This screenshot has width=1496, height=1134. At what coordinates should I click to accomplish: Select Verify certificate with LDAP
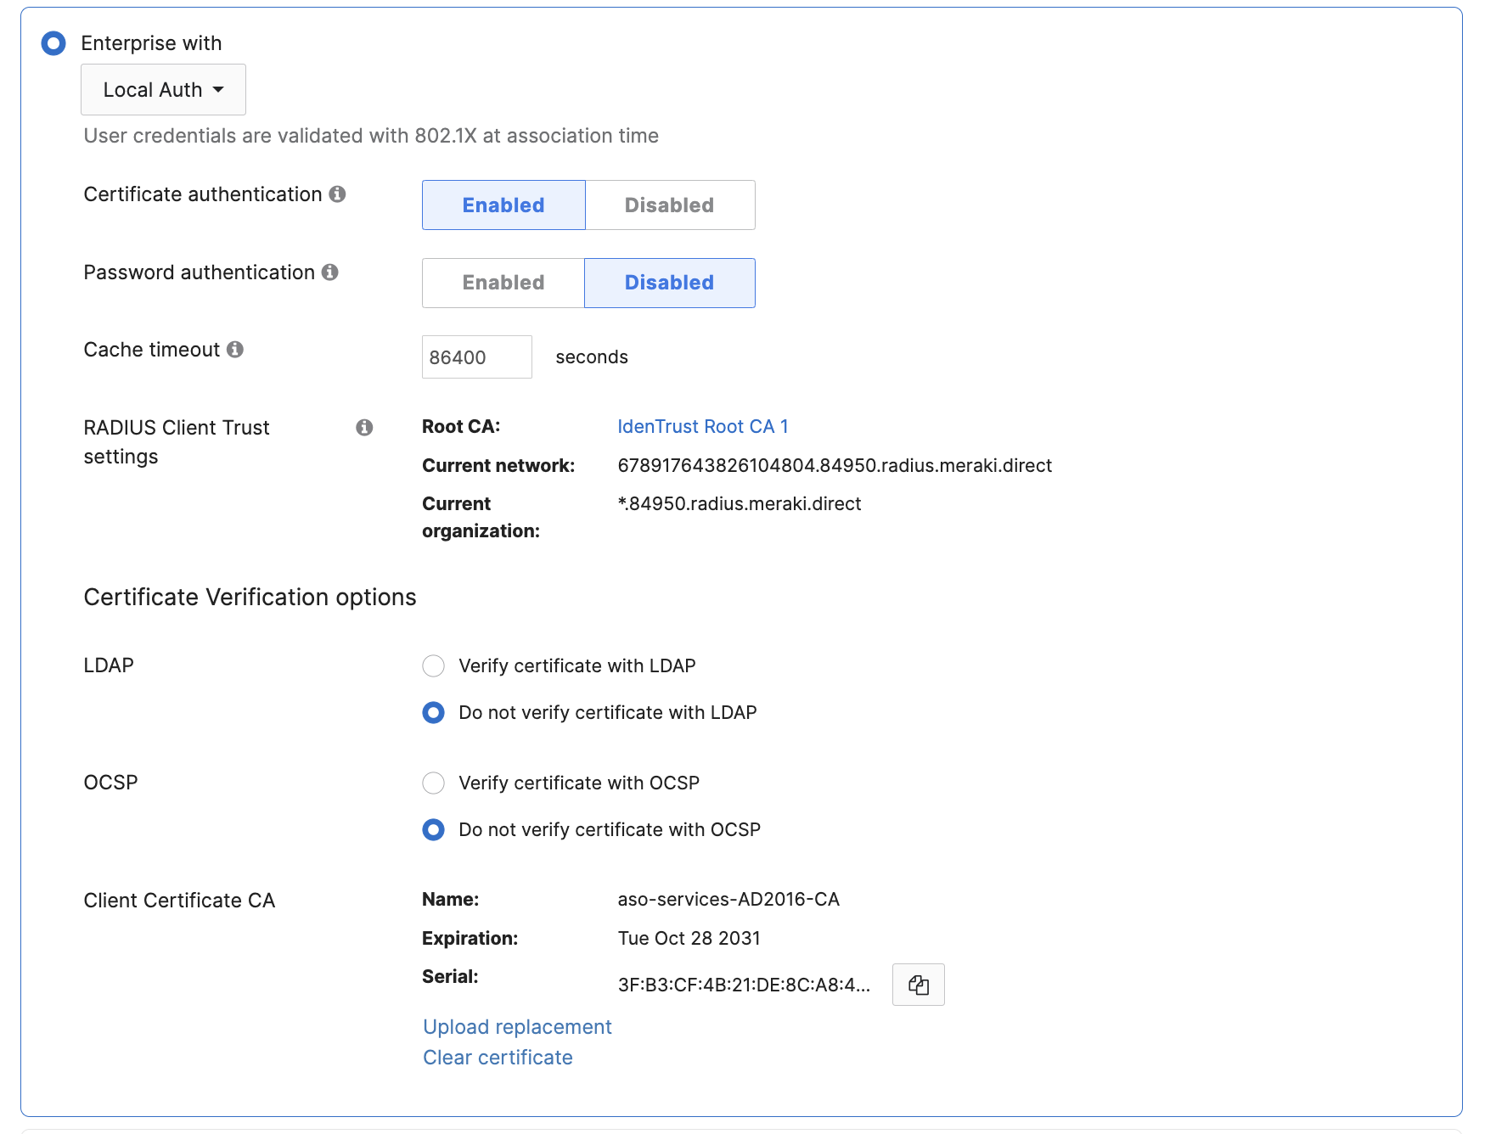(433, 666)
